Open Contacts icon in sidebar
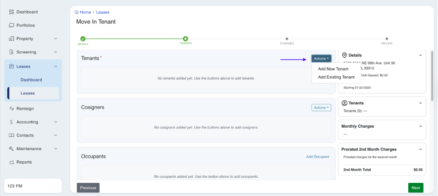 (x=11, y=135)
